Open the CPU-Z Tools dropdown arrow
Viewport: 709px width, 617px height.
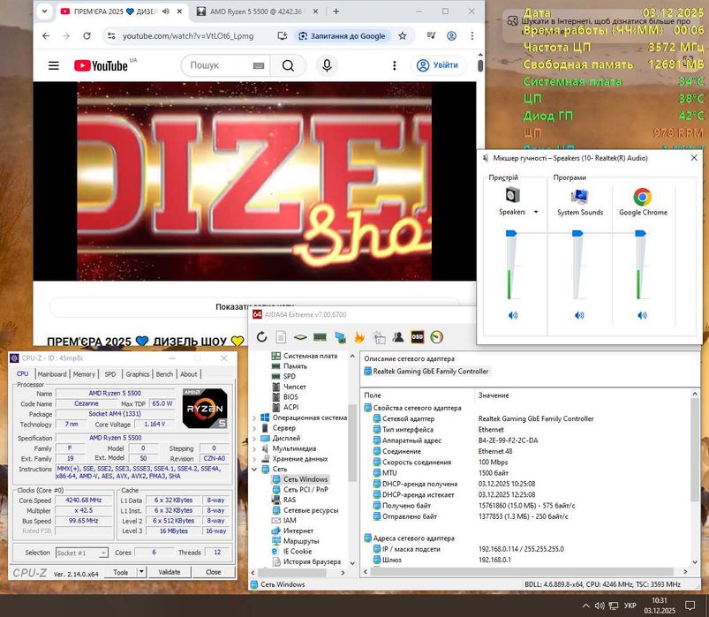point(141,572)
